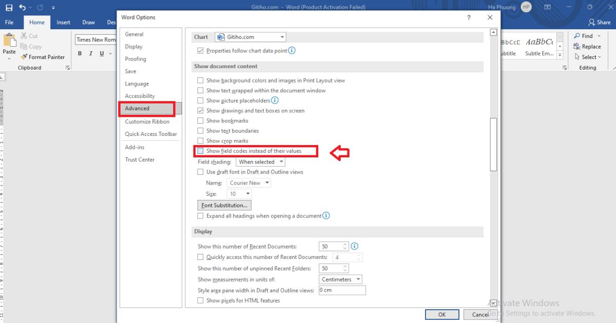The width and height of the screenshot is (616, 323).
Task: Enable Show text boundaries
Action: coord(201,131)
